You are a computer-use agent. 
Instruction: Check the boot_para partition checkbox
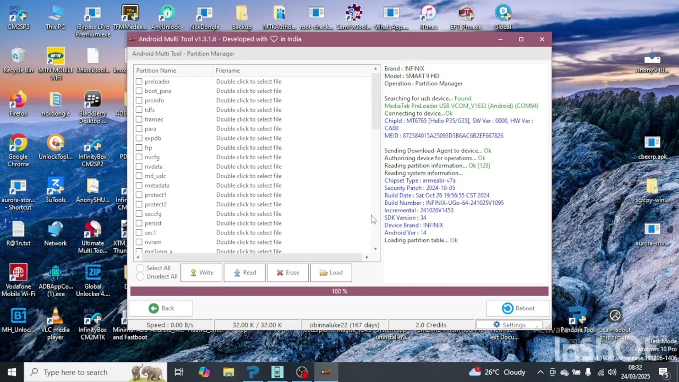click(139, 91)
